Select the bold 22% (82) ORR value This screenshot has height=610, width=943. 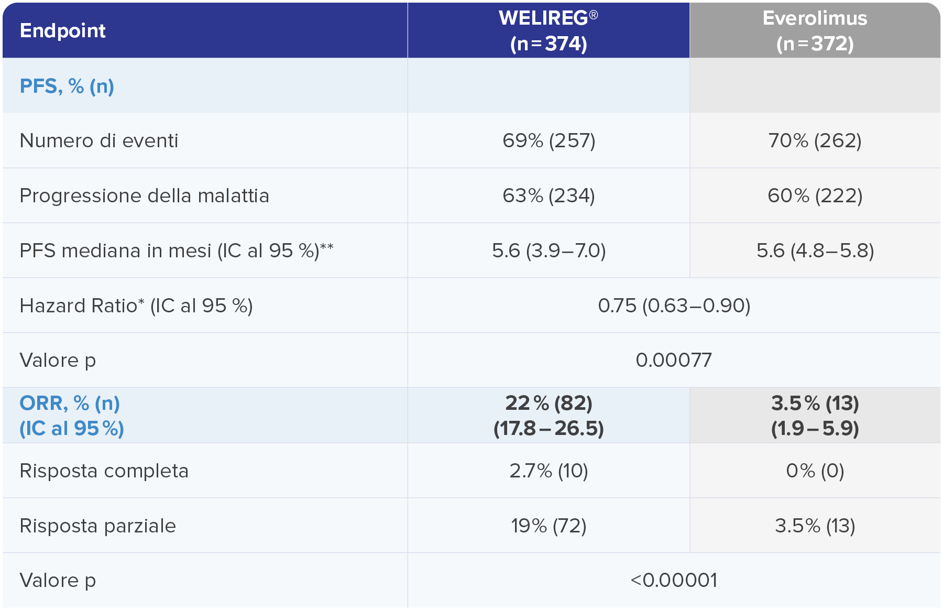pyautogui.click(x=549, y=404)
